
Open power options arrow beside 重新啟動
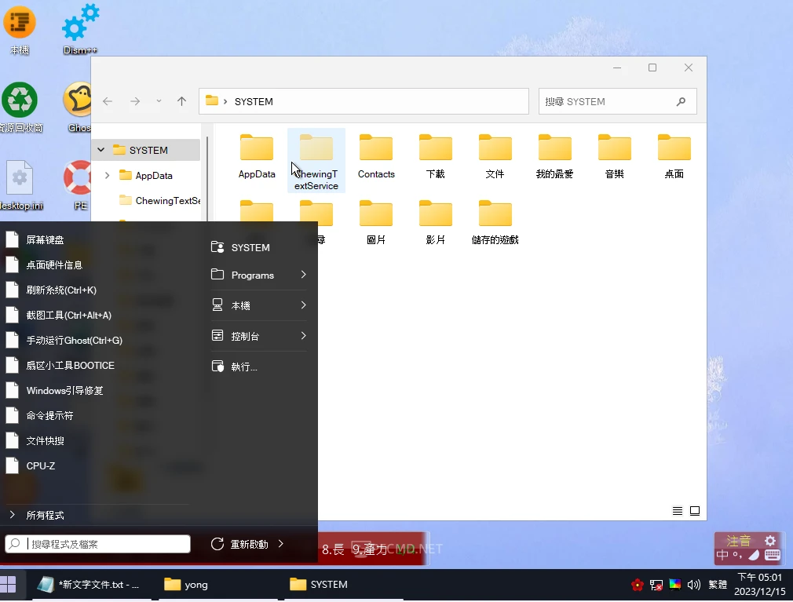pos(280,544)
